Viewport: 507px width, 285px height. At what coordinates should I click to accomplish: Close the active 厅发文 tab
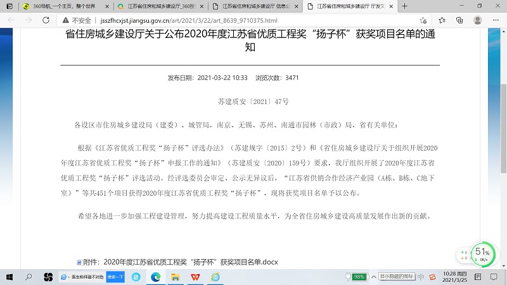(x=391, y=6)
